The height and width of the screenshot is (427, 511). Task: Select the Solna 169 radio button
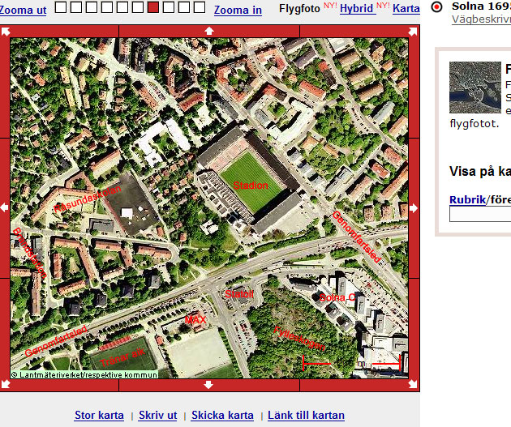point(436,6)
